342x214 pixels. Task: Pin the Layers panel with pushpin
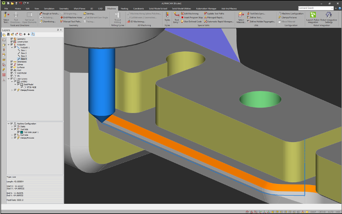click(58, 30)
